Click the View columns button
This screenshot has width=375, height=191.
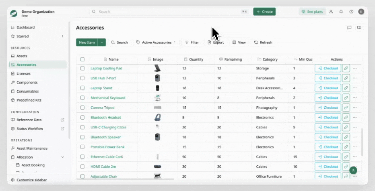pos(239,42)
